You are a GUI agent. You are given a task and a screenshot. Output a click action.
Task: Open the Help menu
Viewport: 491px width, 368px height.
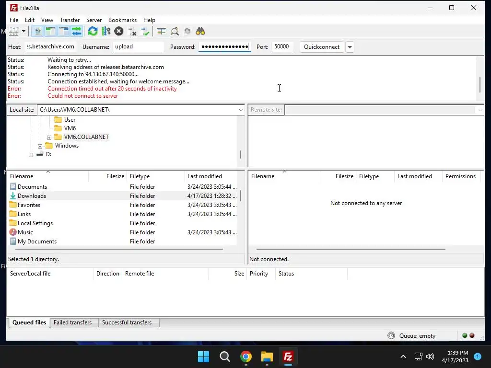[x=149, y=20]
